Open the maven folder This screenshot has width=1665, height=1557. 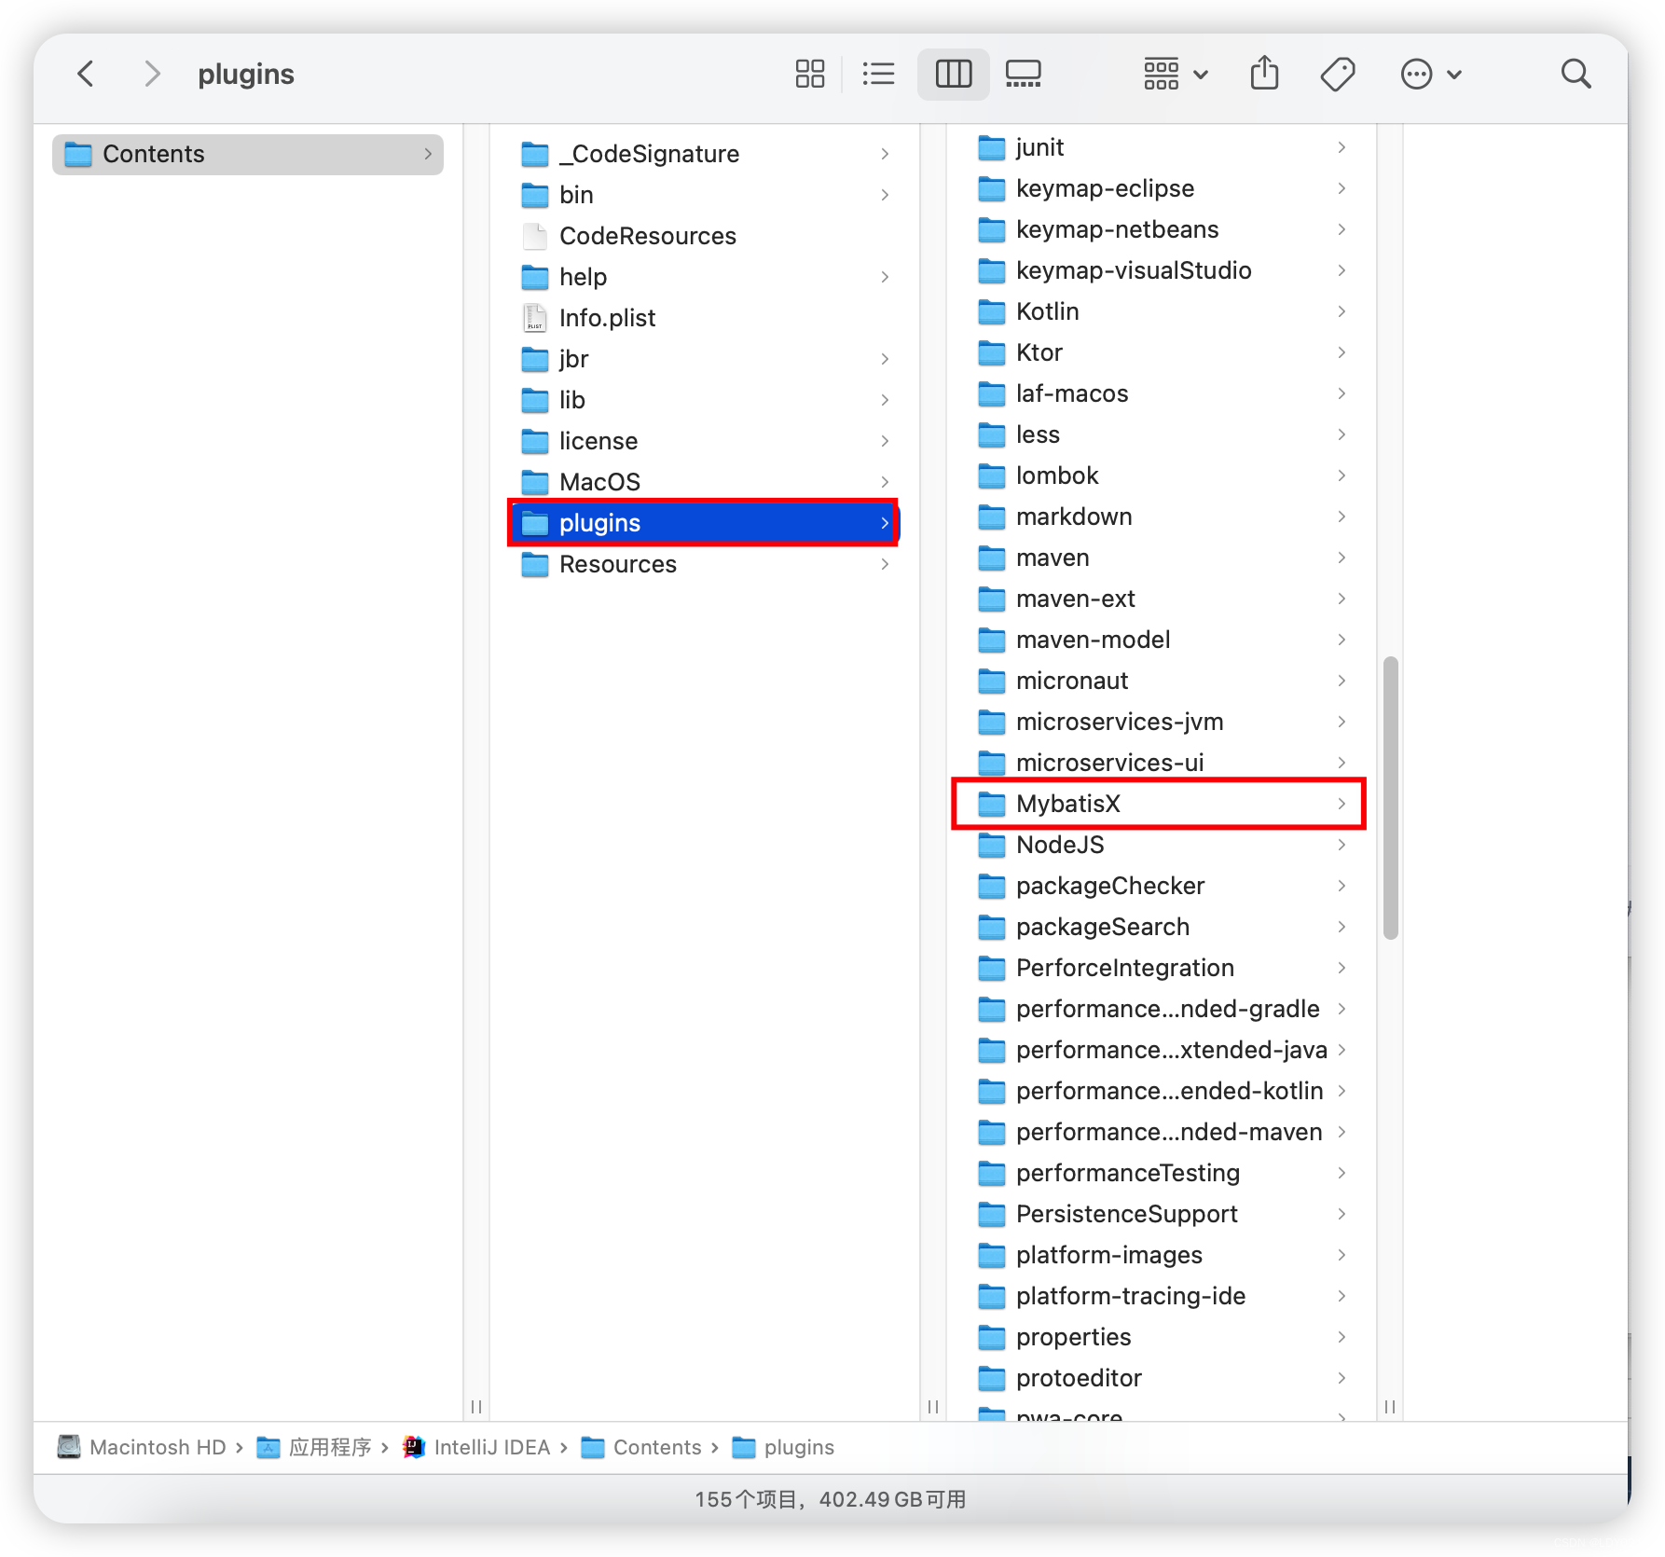click(x=1162, y=558)
